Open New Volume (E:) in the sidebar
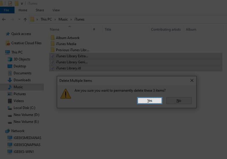The height and width of the screenshot is (159, 227). (26, 122)
